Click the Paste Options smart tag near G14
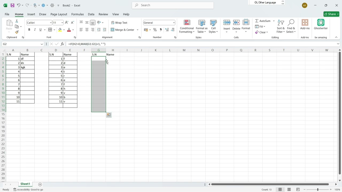This screenshot has width=342, height=192. click(x=109, y=115)
